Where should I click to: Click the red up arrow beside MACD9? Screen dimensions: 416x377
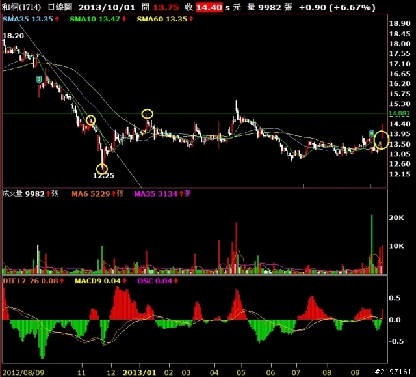coord(125,281)
